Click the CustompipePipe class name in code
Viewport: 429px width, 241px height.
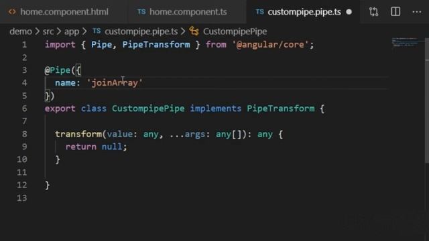click(x=148, y=108)
